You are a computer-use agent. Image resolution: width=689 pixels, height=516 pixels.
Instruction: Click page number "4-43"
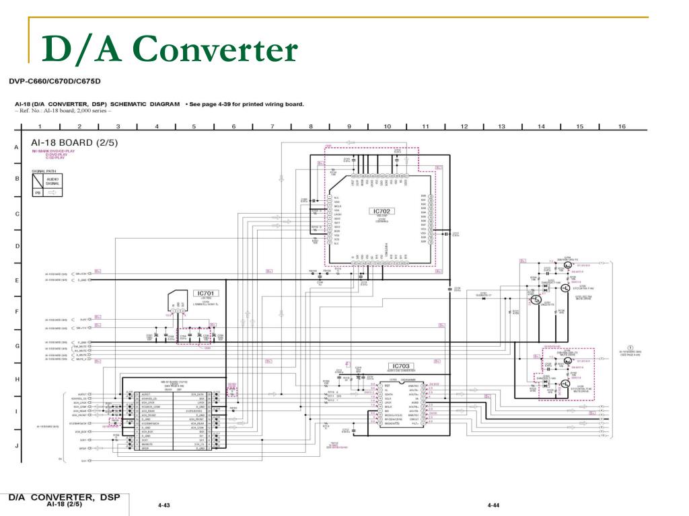[x=164, y=505]
